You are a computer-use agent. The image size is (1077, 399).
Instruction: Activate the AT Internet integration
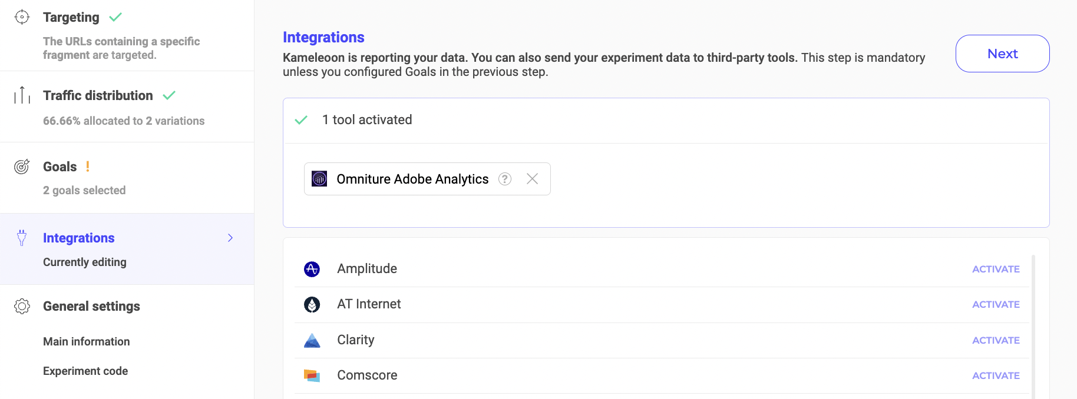pyautogui.click(x=996, y=304)
